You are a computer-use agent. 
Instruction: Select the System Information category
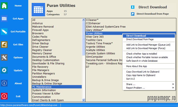57,90
